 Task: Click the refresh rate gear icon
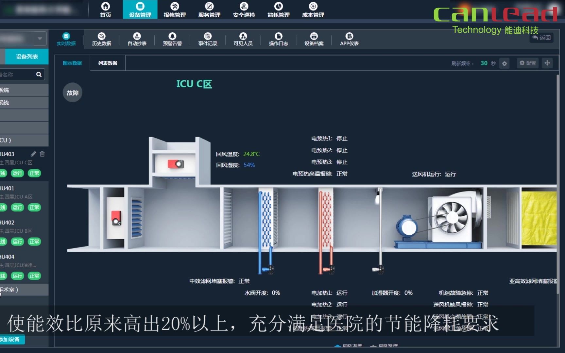[x=505, y=63]
